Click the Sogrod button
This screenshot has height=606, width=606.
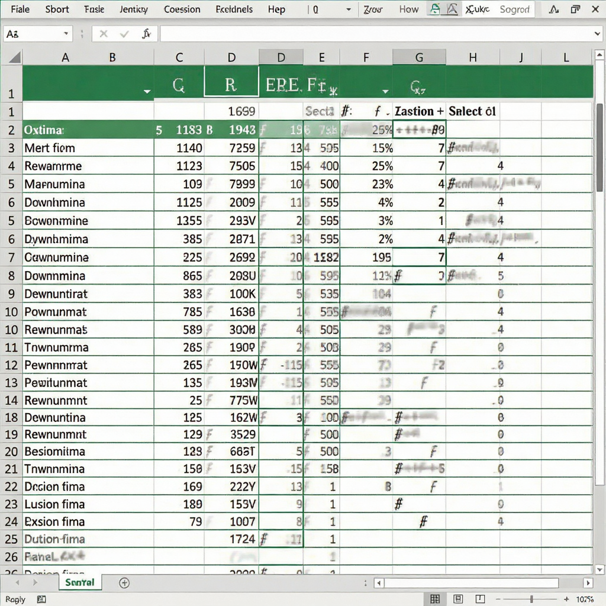point(514,9)
